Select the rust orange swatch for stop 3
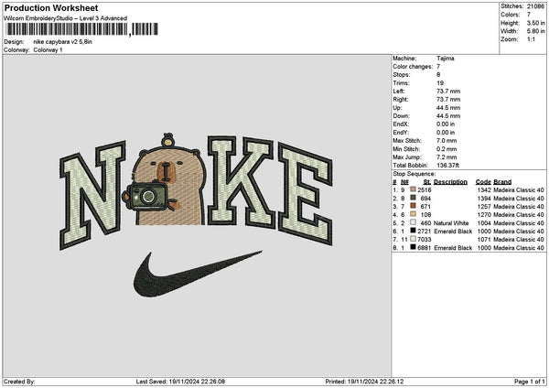 pyautogui.click(x=414, y=206)
